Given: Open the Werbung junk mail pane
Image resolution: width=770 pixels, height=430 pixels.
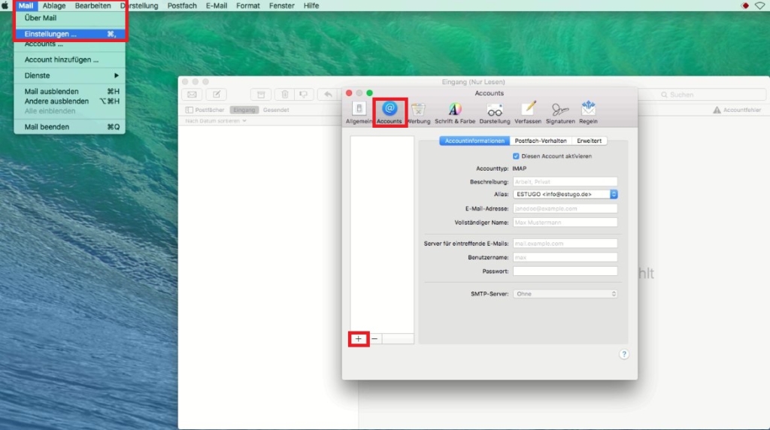Looking at the screenshot, I should click(x=419, y=112).
